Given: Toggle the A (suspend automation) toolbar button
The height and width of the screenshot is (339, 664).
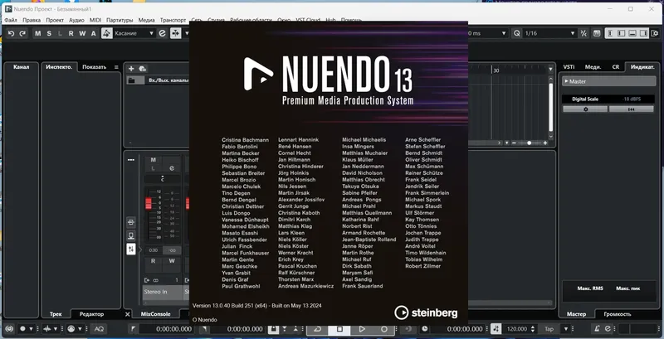Looking at the screenshot, I should (x=94, y=33).
